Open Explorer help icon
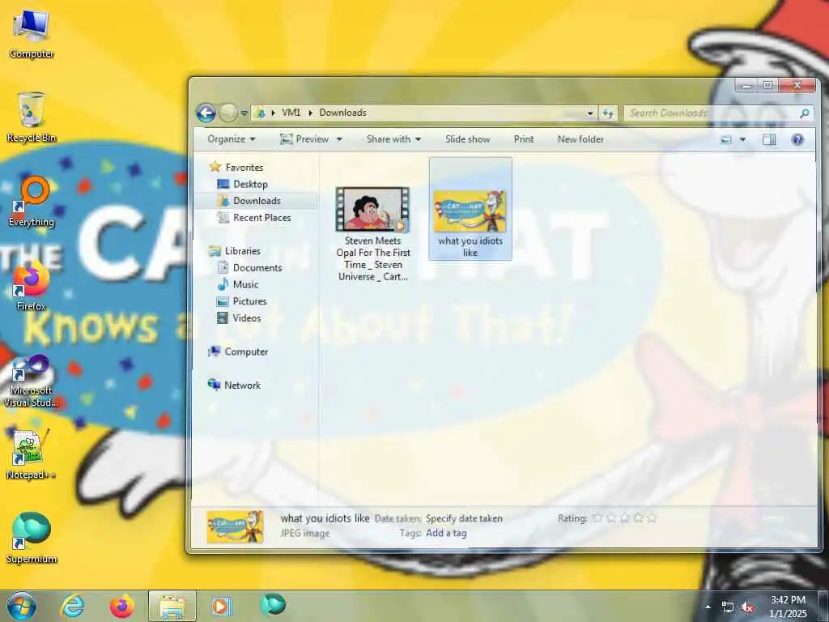The image size is (829, 622). (x=797, y=139)
